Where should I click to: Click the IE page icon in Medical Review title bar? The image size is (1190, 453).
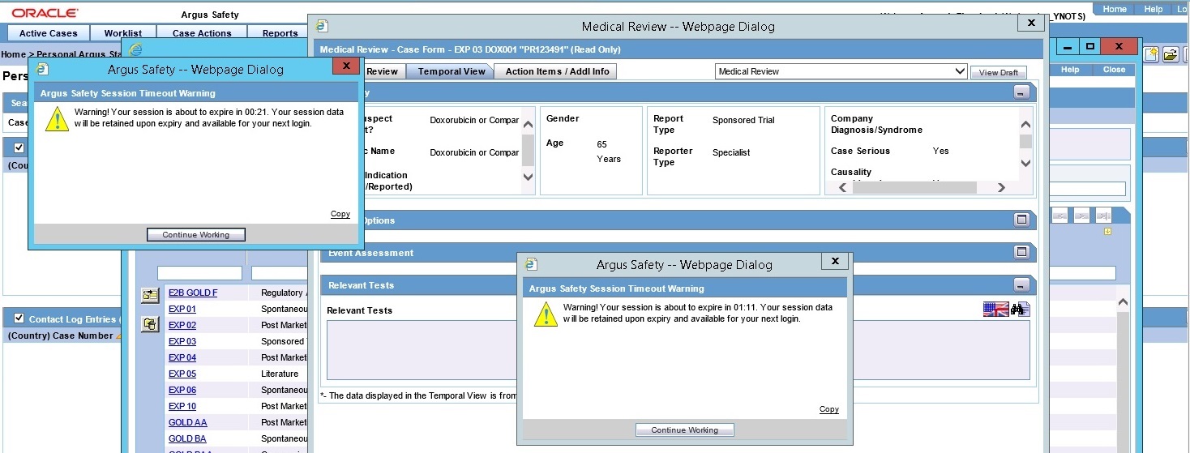[x=323, y=26]
